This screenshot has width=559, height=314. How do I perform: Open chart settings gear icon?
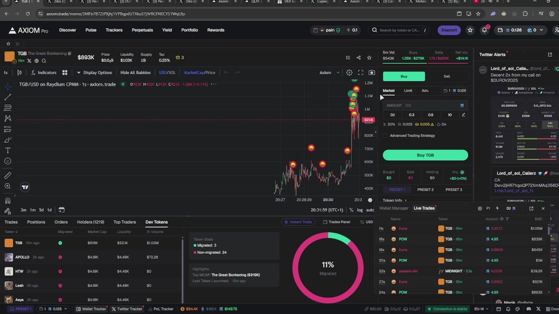tap(349, 73)
